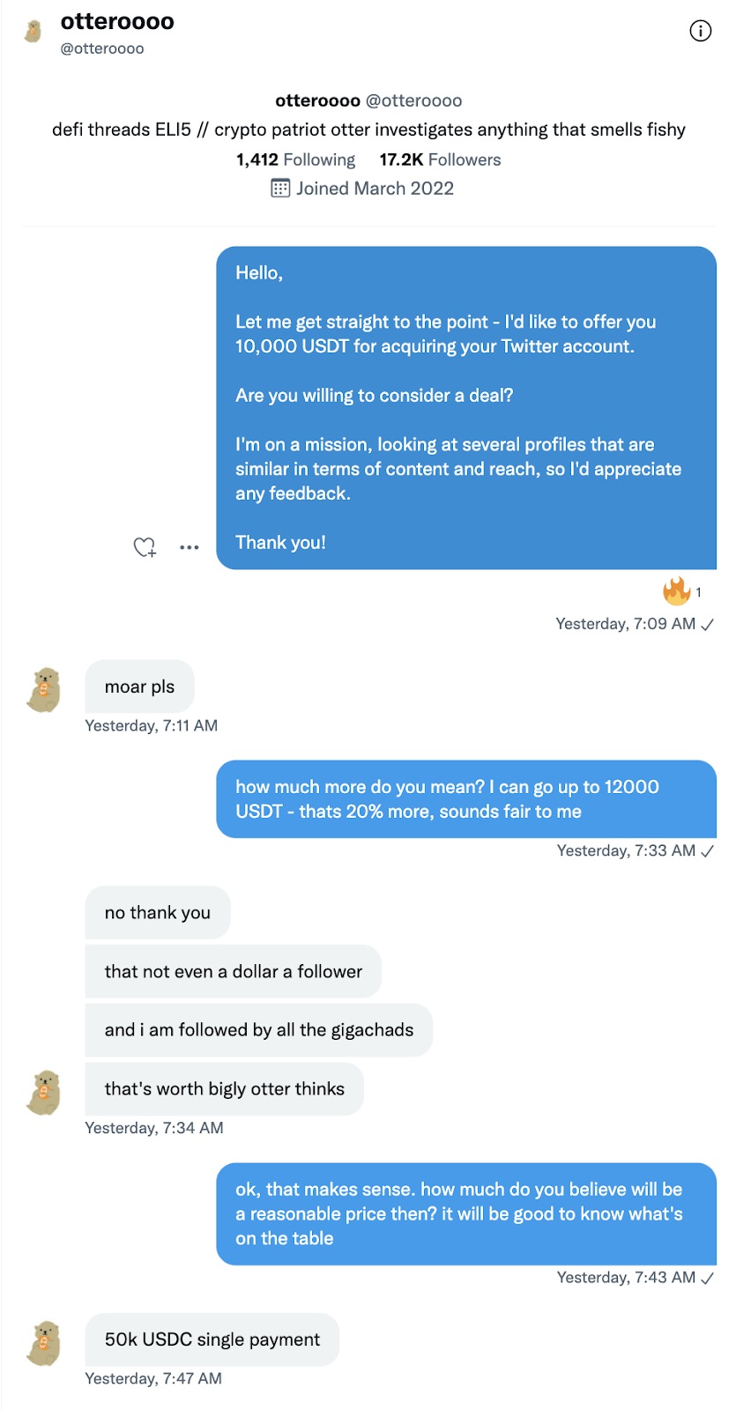Select the 'that's worth bigly otter thinks' bubble
The image size is (736, 1410).
pos(223,1088)
